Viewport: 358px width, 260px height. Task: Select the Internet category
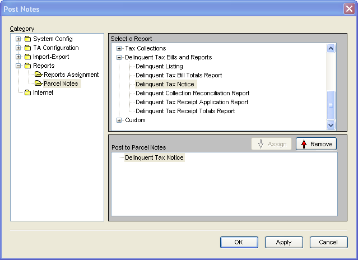43,92
